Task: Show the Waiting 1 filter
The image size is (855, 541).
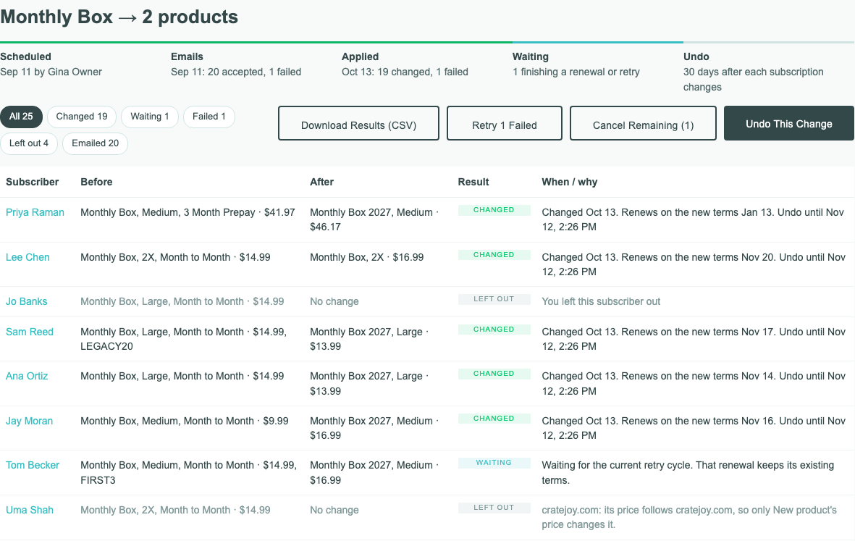Action: tap(149, 117)
